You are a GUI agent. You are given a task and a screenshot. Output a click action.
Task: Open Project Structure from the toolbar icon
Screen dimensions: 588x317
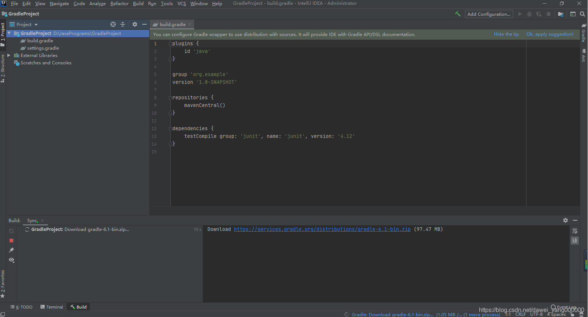click(561, 14)
